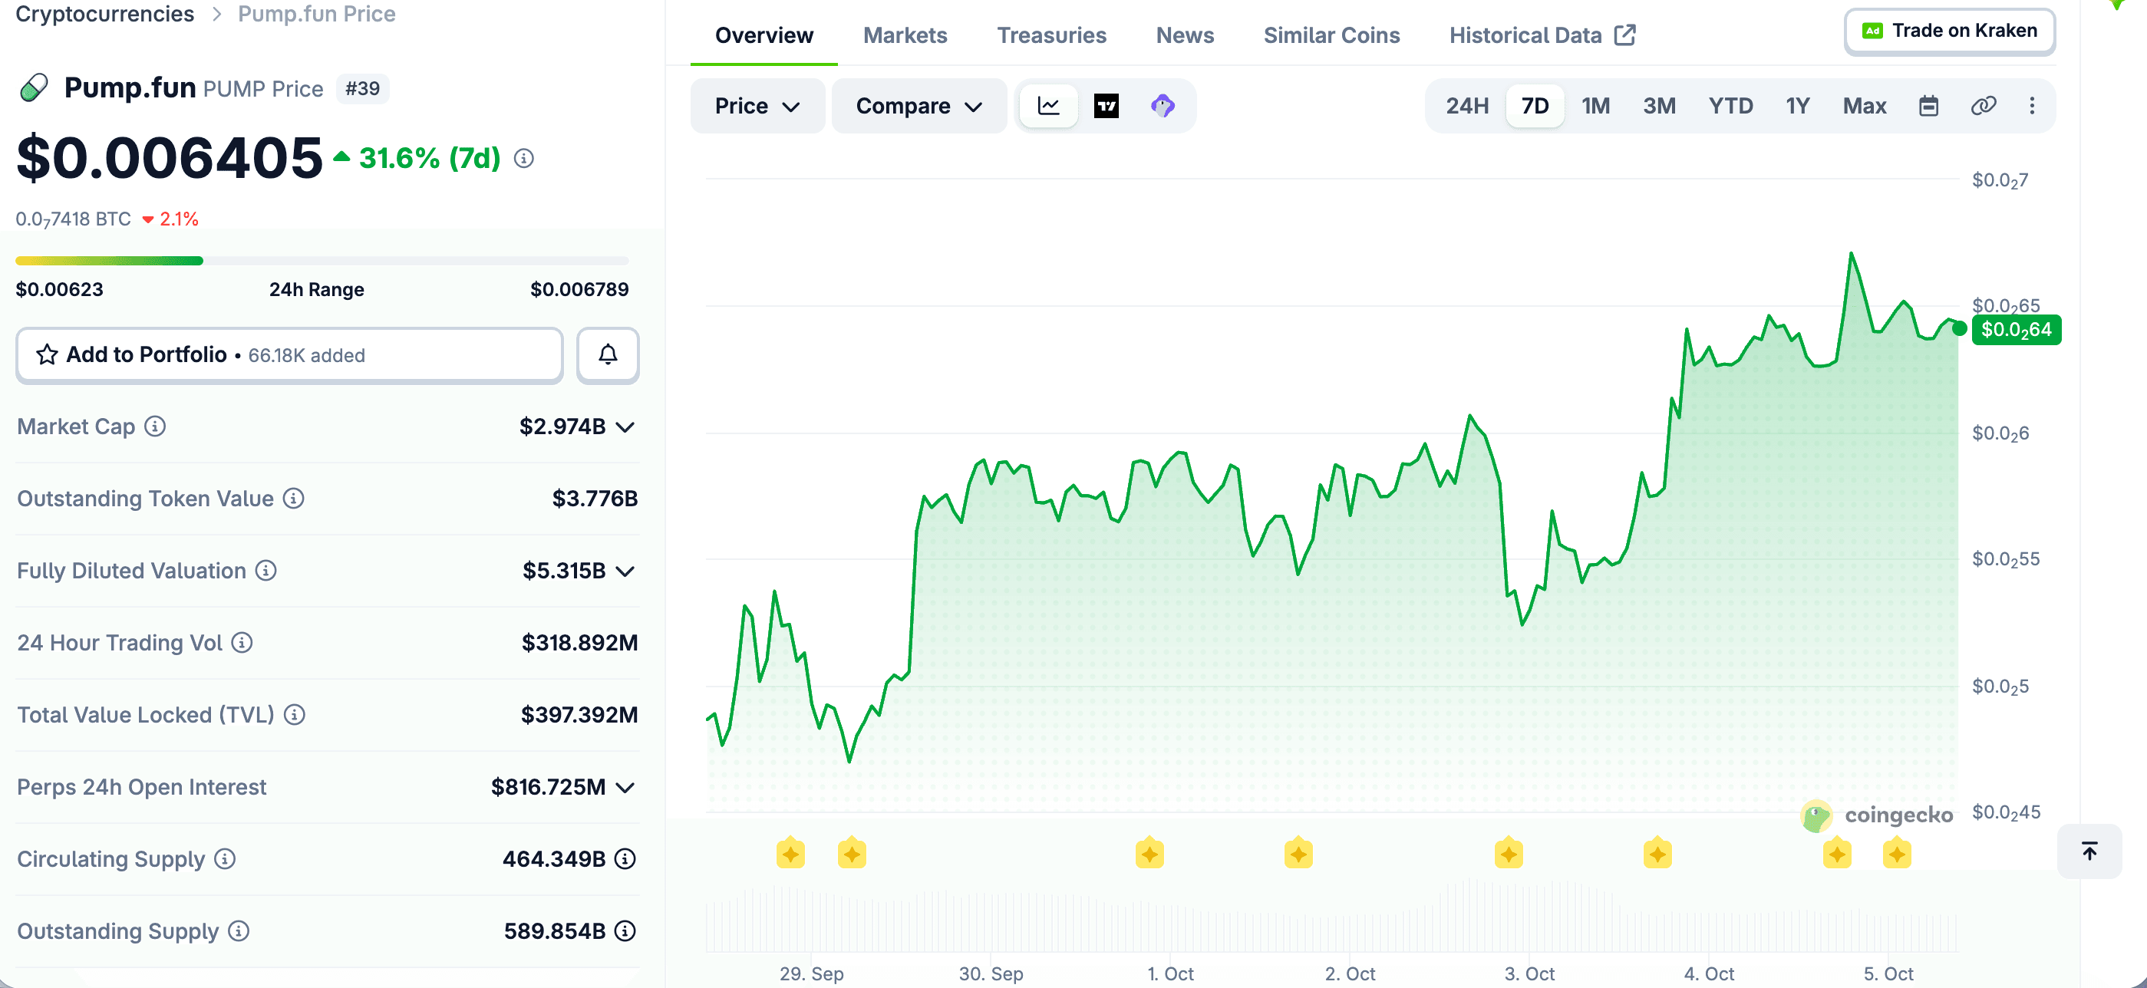Expand Perps 24h Open Interest details
Viewport: 2147px width, 988px height.
tap(625, 787)
